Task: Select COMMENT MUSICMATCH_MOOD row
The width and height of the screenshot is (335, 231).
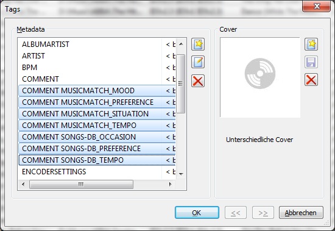Action: tap(97, 91)
